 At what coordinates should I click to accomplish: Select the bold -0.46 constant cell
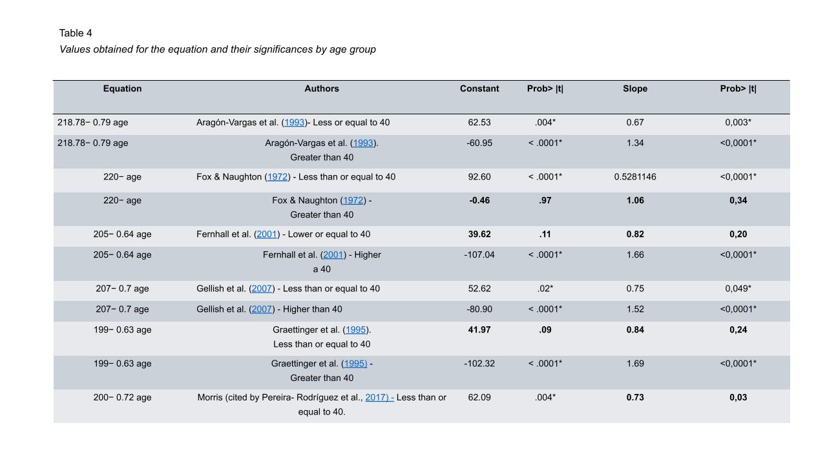[x=479, y=201]
